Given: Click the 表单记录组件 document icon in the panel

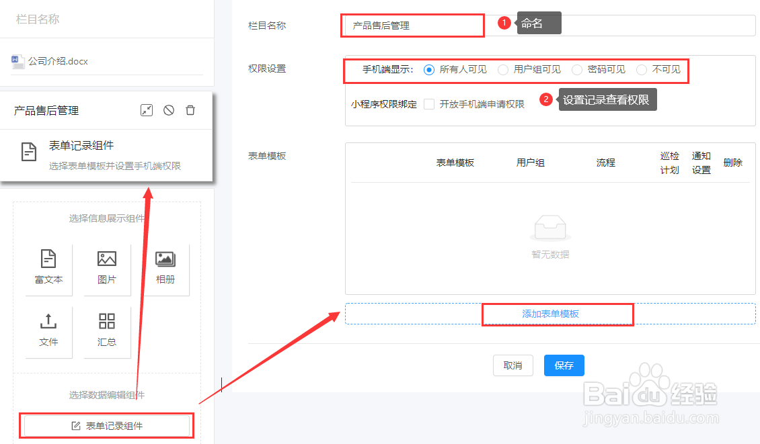Looking at the screenshot, I should pyautogui.click(x=29, y=152).
